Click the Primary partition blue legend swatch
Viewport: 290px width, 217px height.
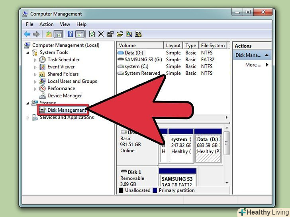(x=155, y=190)
